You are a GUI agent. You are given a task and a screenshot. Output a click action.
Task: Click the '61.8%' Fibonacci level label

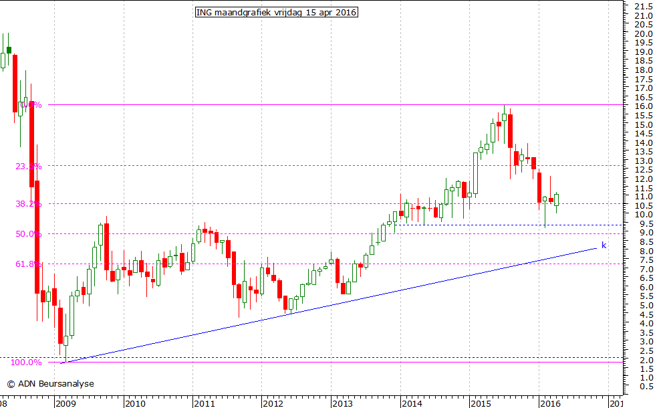click(29, 264)
